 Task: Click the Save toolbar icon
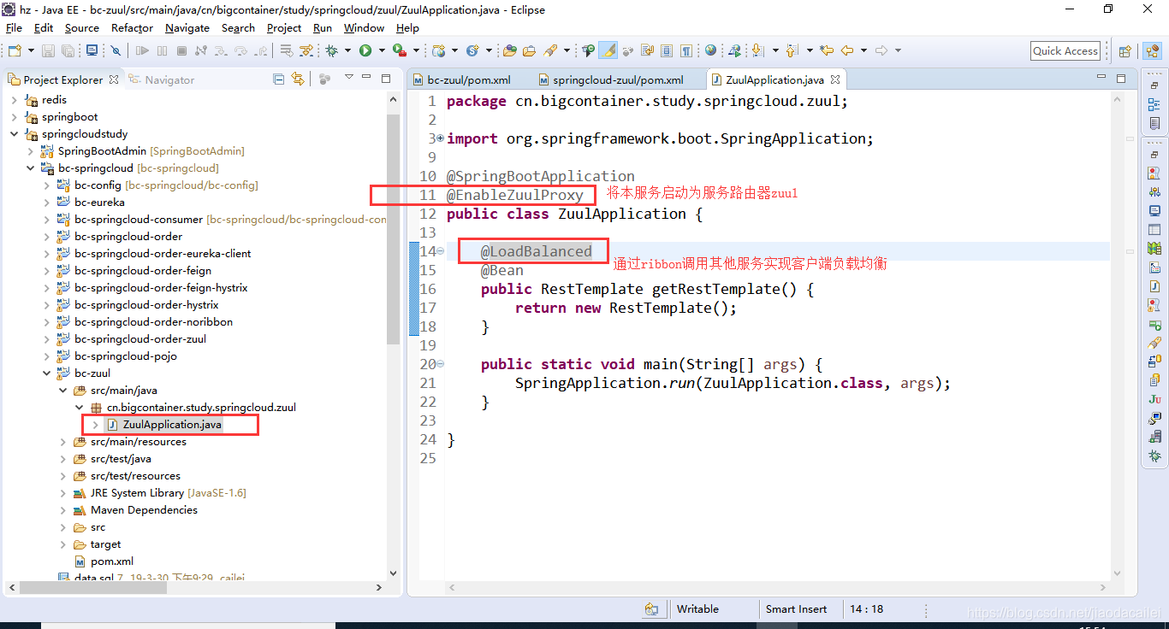click(x=48, y=50)
